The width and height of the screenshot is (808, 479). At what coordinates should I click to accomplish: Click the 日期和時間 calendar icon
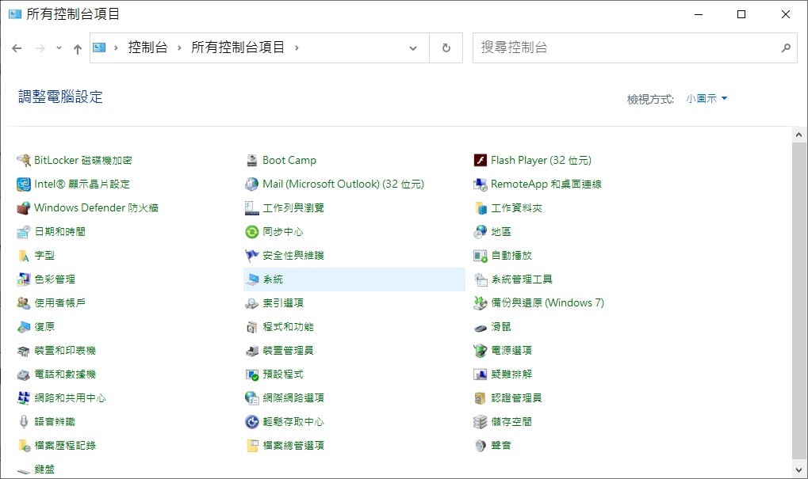point(24,232)
